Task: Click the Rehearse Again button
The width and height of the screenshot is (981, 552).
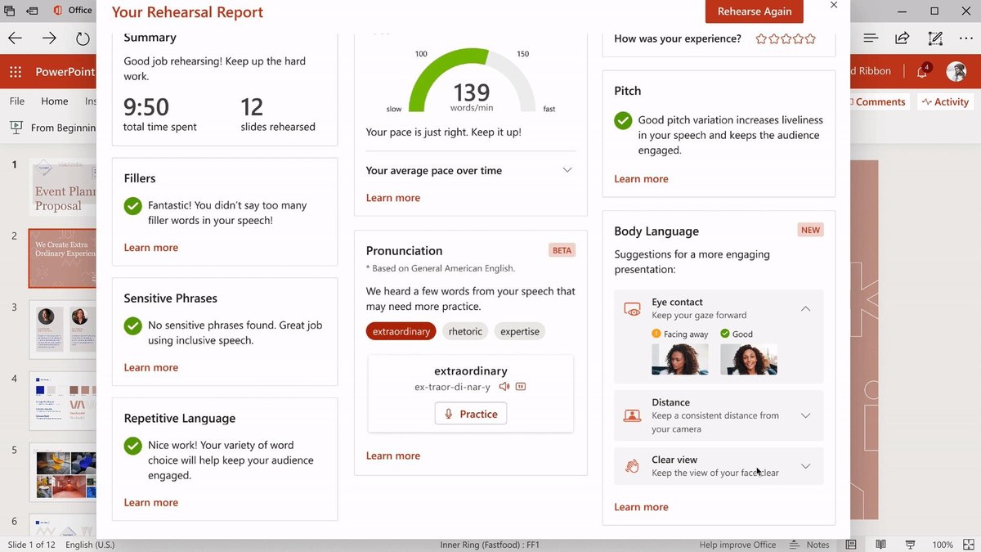Action: click(x=755, y=11)
